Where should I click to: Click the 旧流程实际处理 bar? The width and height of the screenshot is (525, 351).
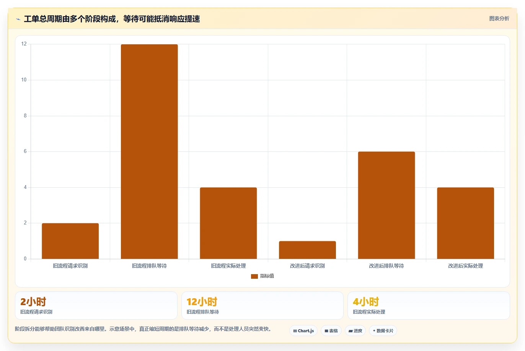pyautogui.click(x=228, y=223)
